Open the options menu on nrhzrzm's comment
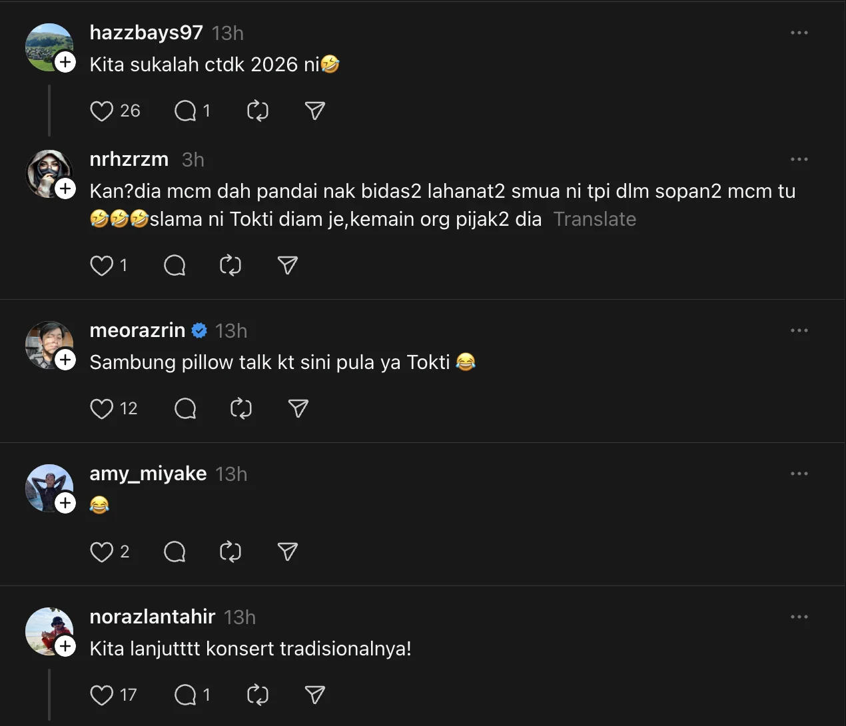 point(799,159)
